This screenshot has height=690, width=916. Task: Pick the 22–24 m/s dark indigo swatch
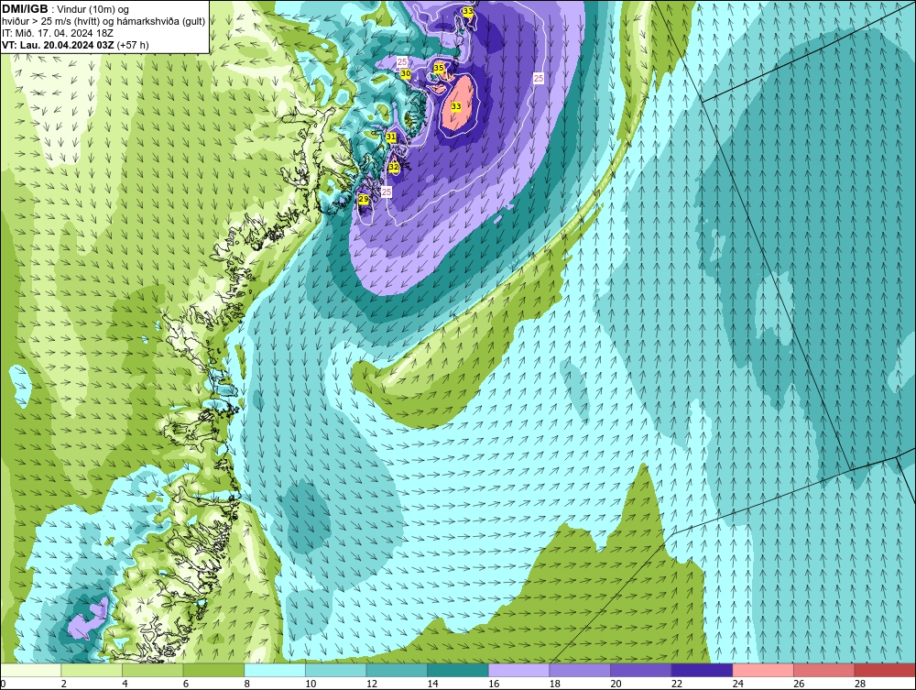tap(703, 670)
